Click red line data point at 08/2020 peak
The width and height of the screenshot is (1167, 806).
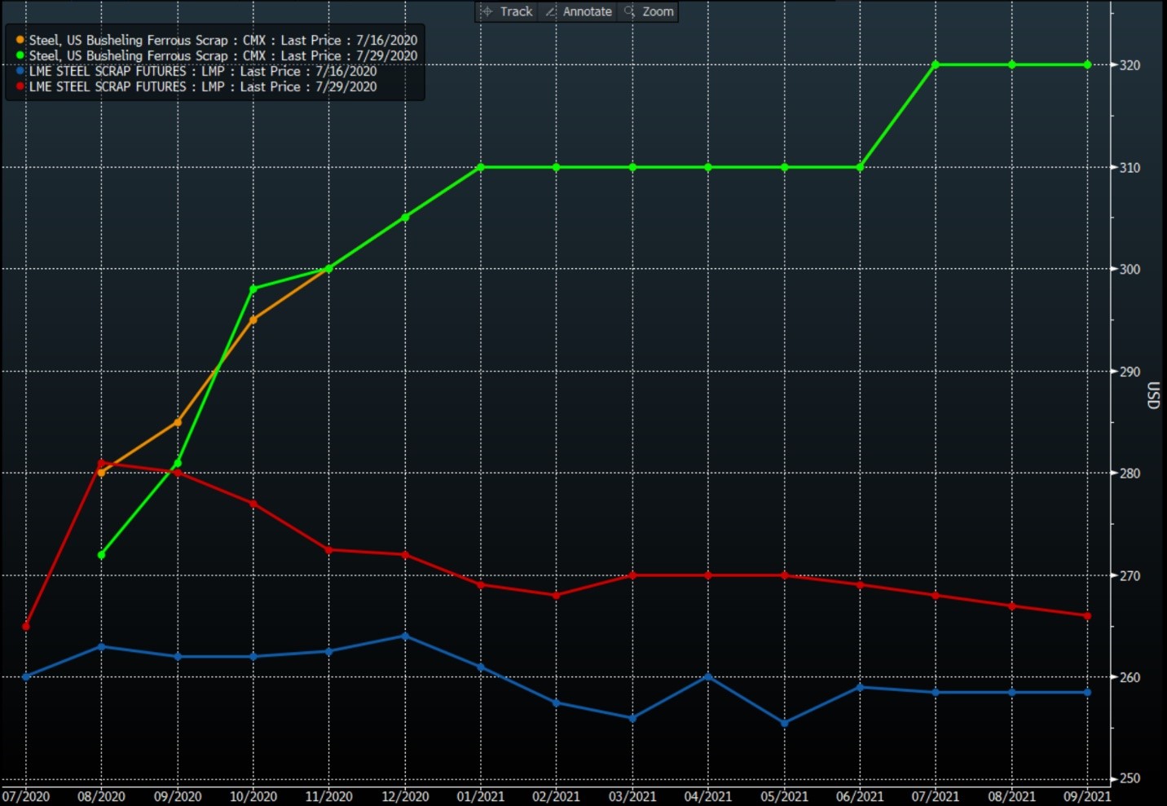(101, 463)
